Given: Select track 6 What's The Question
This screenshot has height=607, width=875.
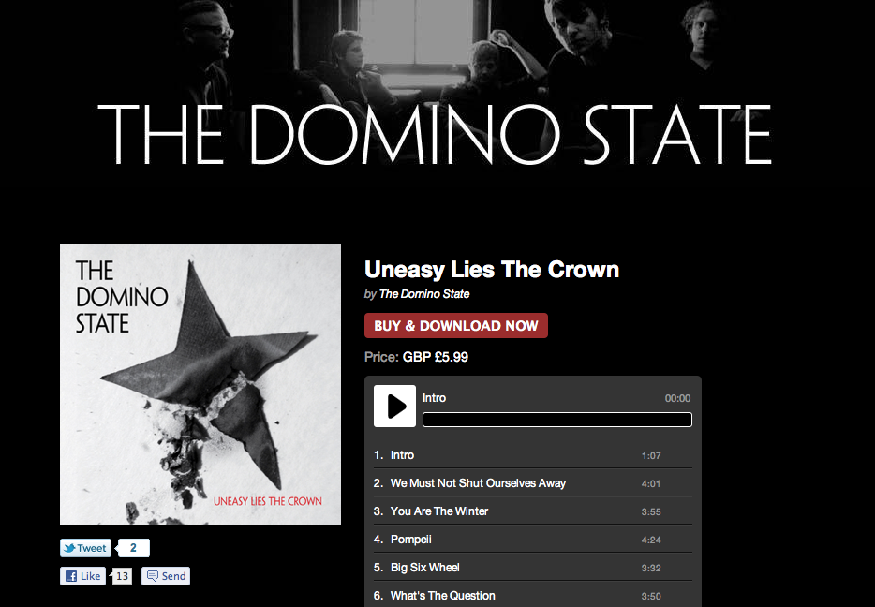Looking at the screenshot, I should [532, 595].
